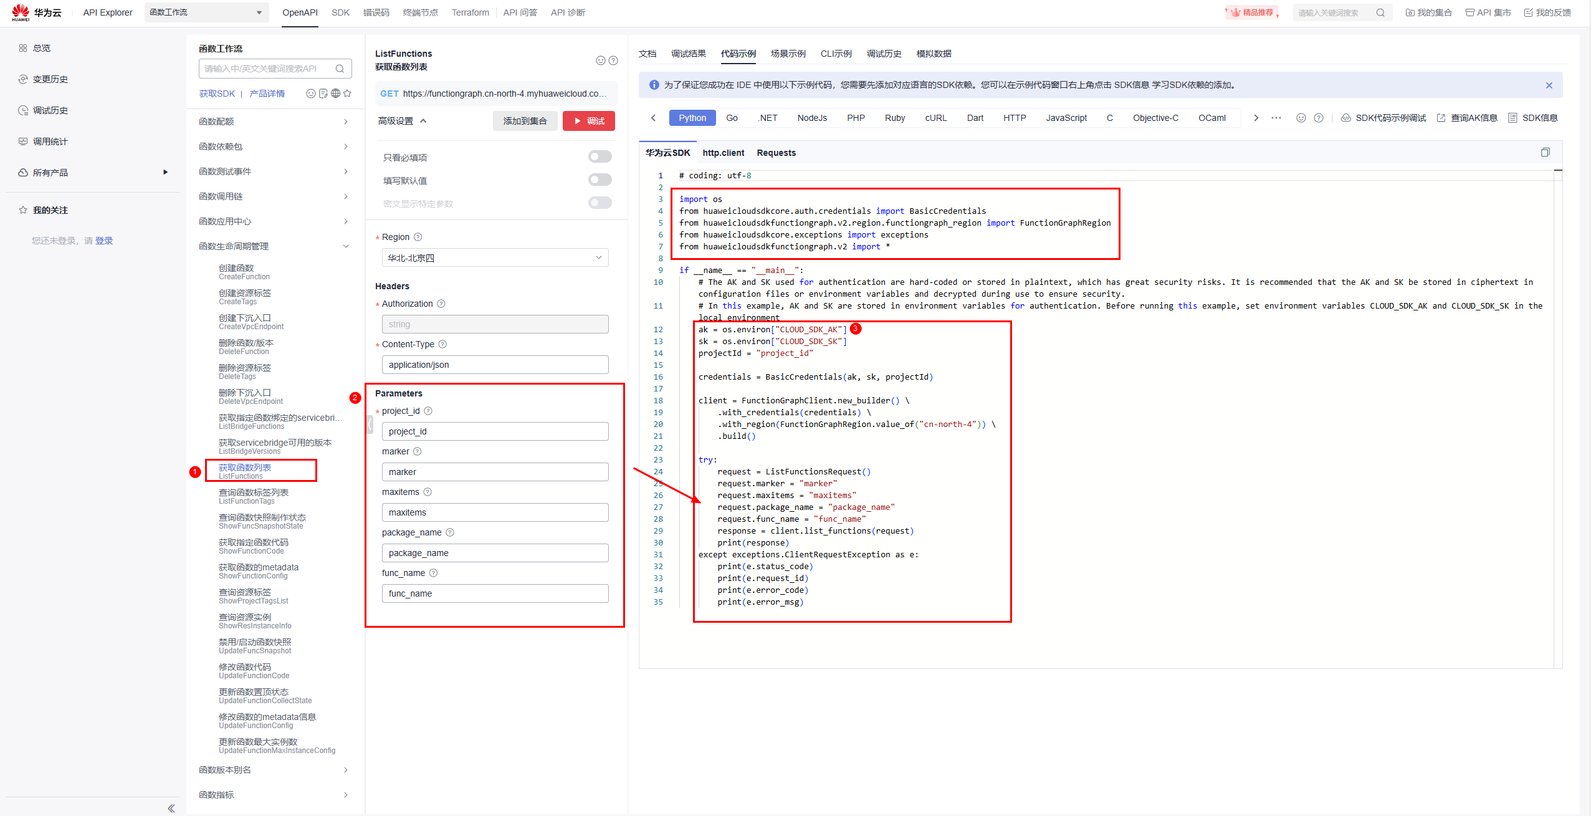This screenshot has width=1591, height=816.
Task: Click the help icon next to Region
Action: (418, 237)
